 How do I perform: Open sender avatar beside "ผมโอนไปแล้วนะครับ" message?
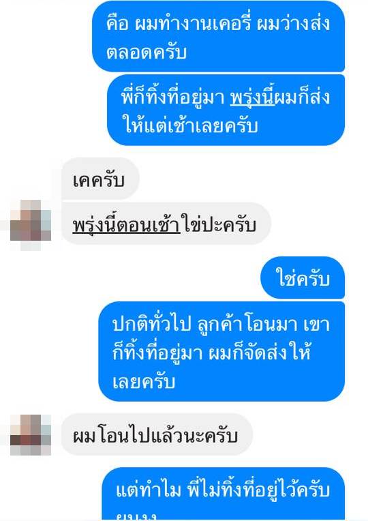[31, 434]
